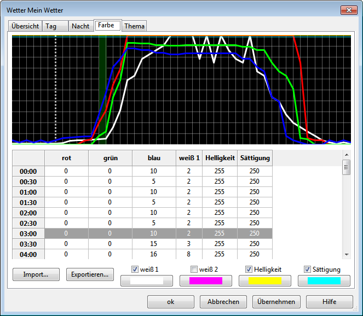
Task: Switch to the Übersicht tab
Action: [x=25, y=26]
